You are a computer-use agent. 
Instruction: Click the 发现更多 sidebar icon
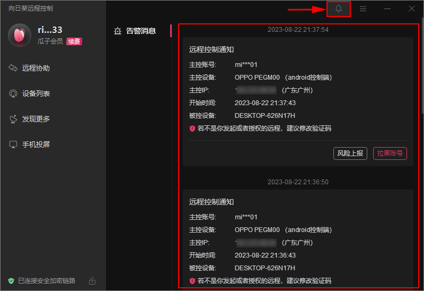(x=13, y=119)
